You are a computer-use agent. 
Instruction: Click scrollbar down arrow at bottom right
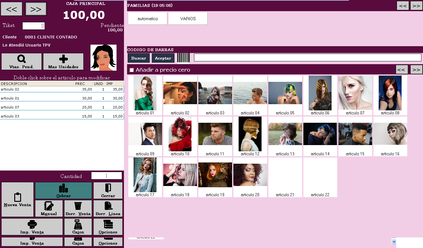click(394, 241)
